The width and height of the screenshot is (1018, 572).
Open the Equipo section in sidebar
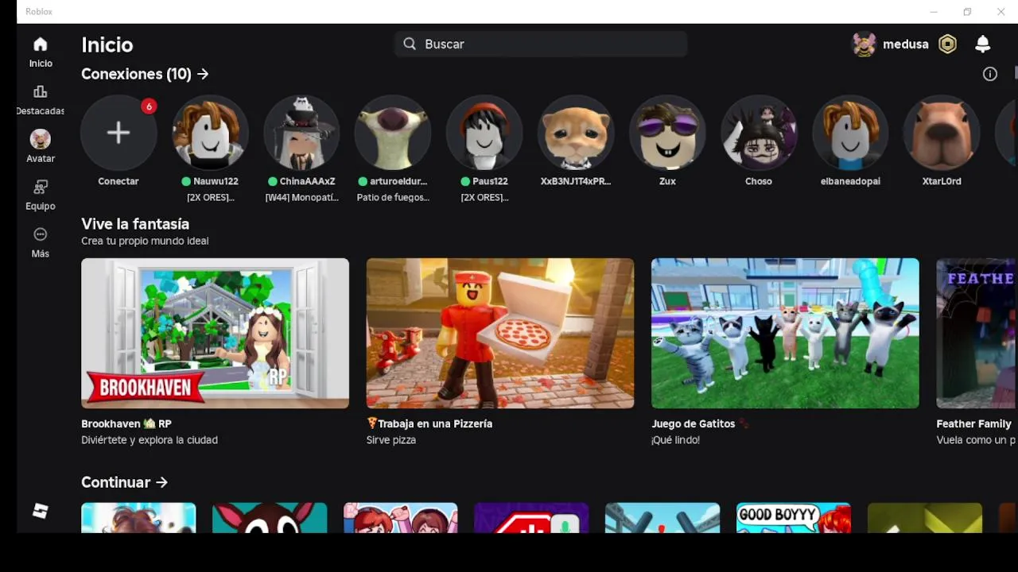coord(41,187)
